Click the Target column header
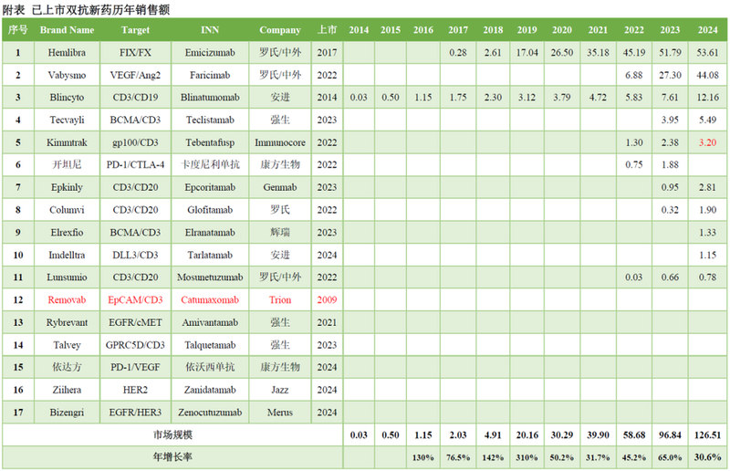730x471 pixels. pyautogui.click(x=135, y=30)
